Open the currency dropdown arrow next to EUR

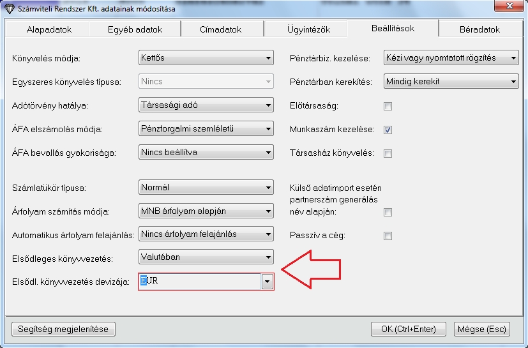(268, 282)
